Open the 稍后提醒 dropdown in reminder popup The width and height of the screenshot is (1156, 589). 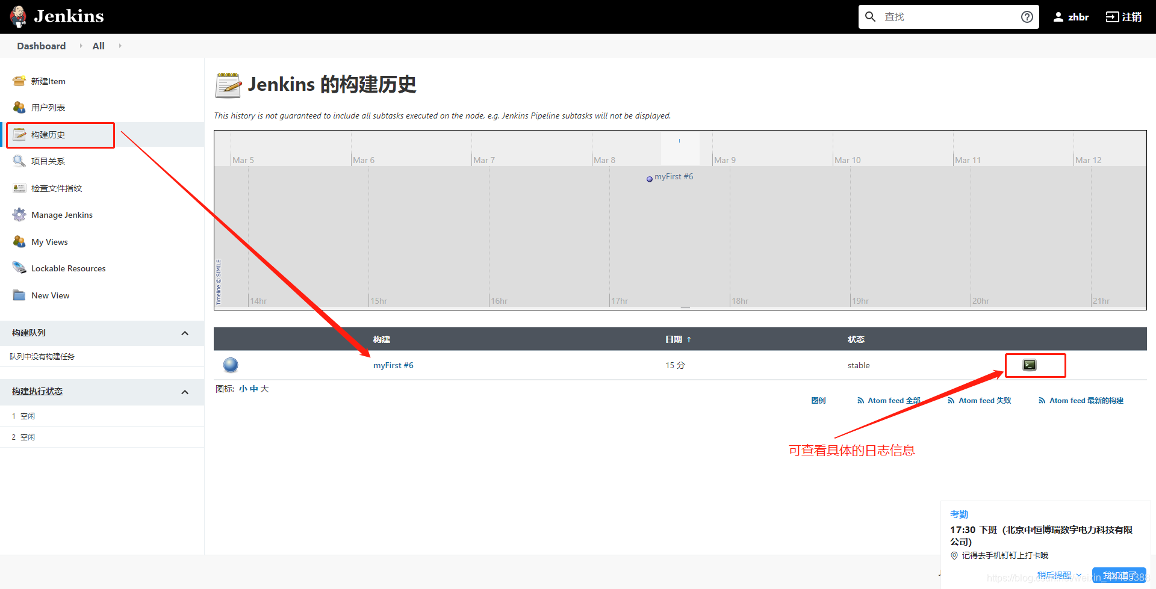tap(1079, 575)
